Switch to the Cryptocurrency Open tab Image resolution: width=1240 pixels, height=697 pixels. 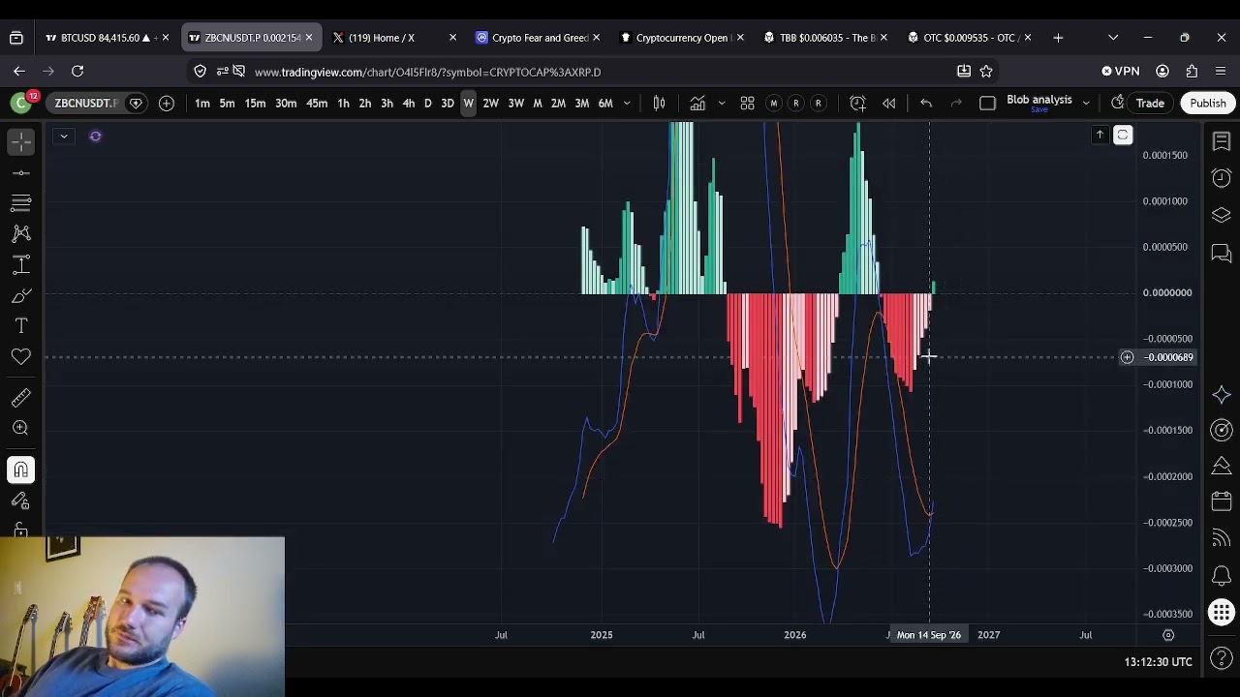pyautogui.click(x=679, y=38)
